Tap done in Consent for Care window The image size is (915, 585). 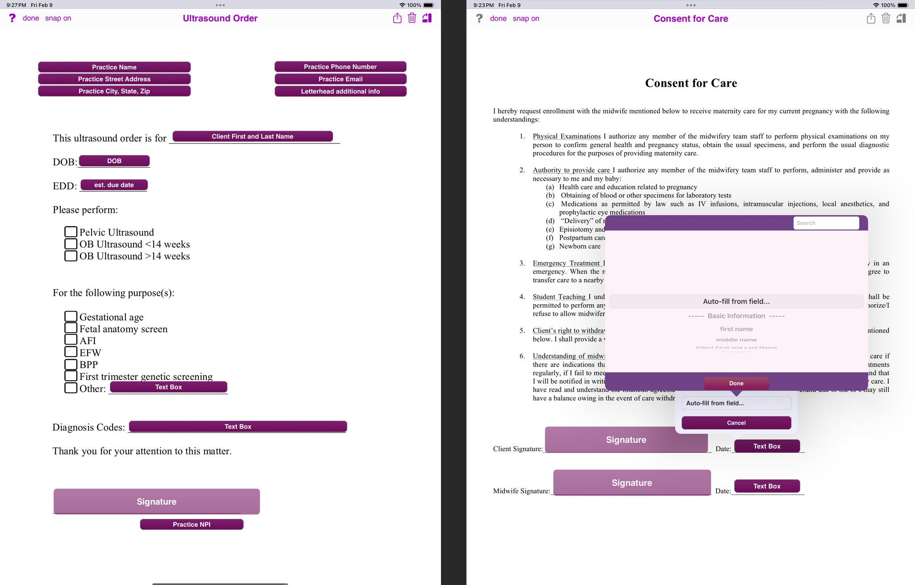click(x=498, y=18)
